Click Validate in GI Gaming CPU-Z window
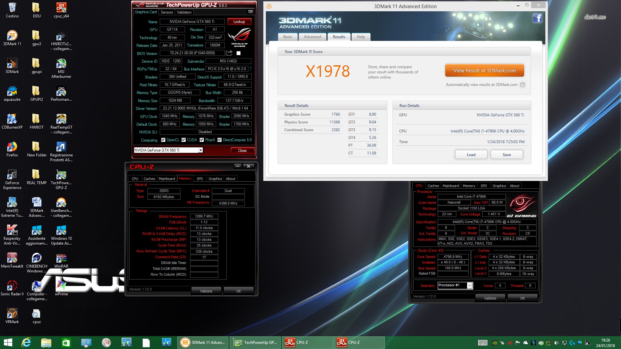Image resolution: width=621 pixels, height=349 pixels. click(490, 298)
